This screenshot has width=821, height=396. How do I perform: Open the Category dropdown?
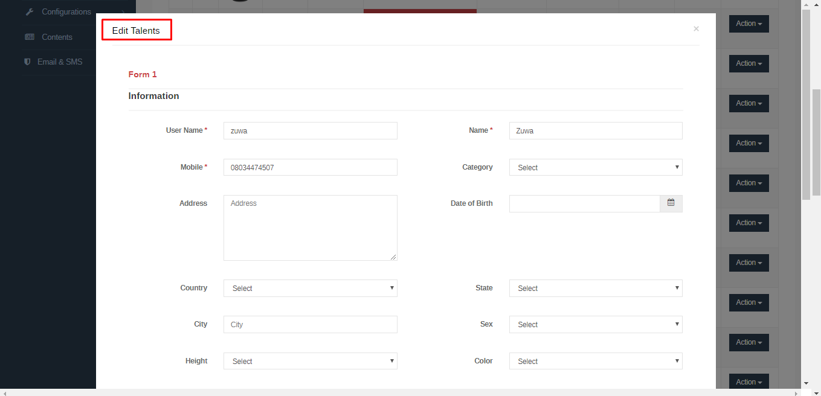596,167
